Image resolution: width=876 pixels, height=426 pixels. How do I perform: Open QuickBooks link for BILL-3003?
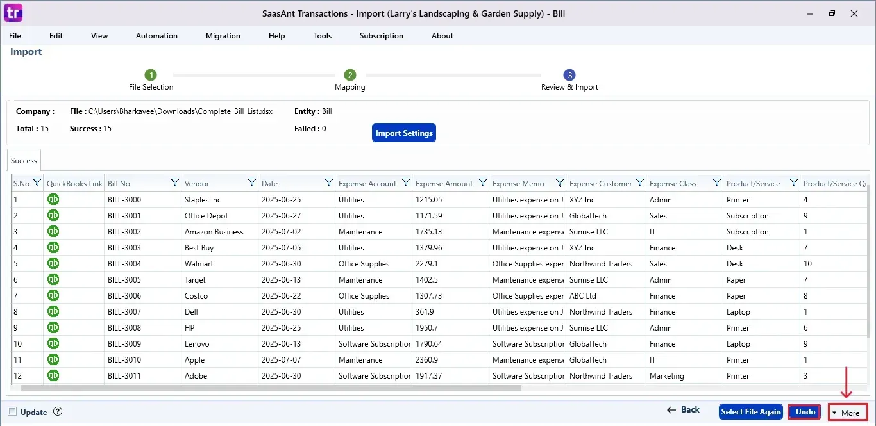pos(53,247)
